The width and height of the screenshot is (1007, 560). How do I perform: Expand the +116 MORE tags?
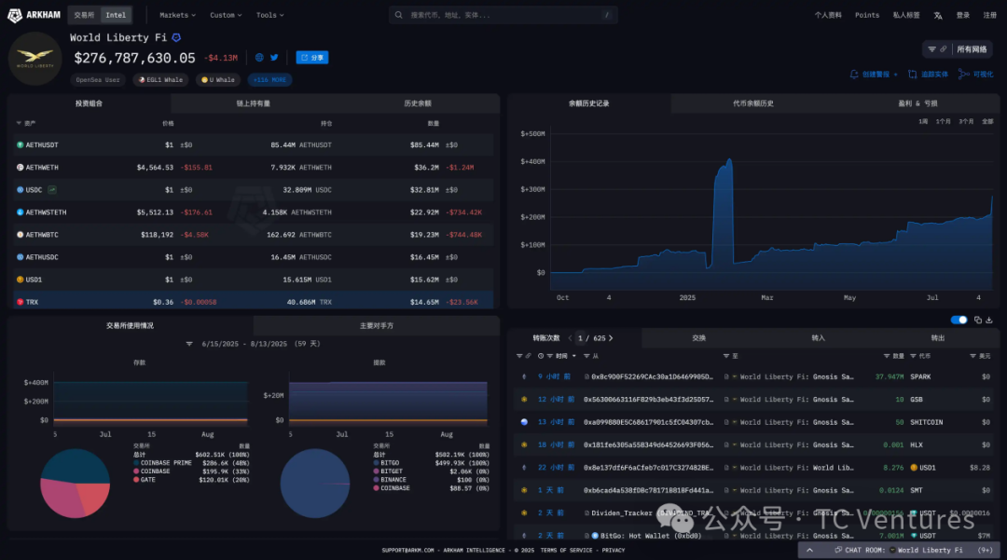(x=269, y=80)
